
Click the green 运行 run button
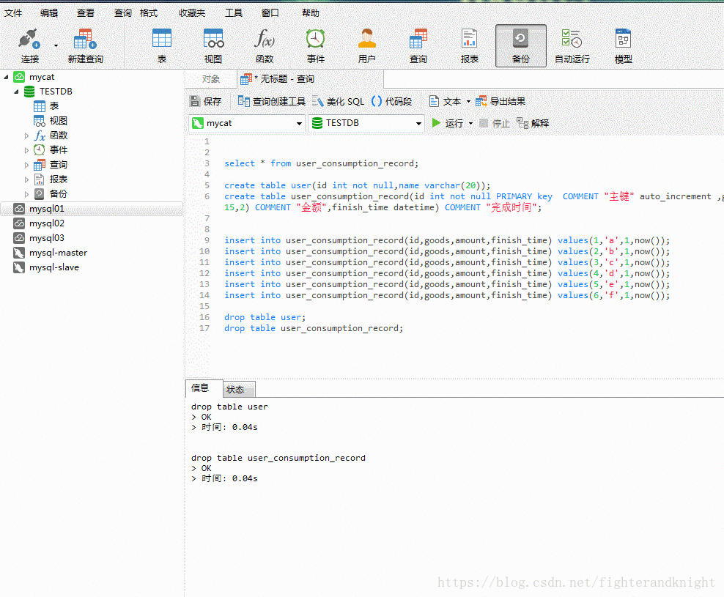click(x=448, y=123)
